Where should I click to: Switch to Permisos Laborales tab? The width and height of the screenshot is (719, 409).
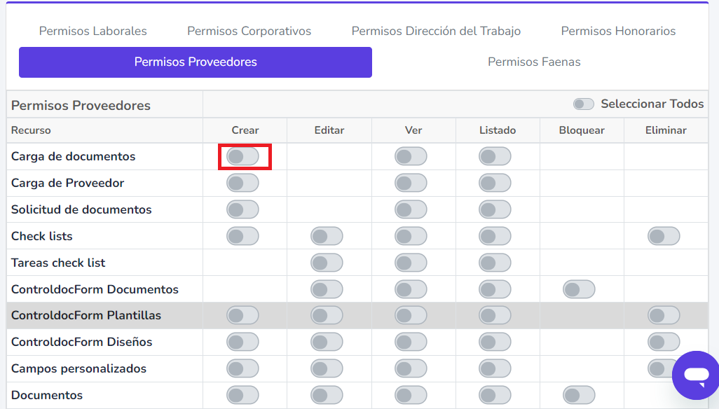[x=93, y=31]
